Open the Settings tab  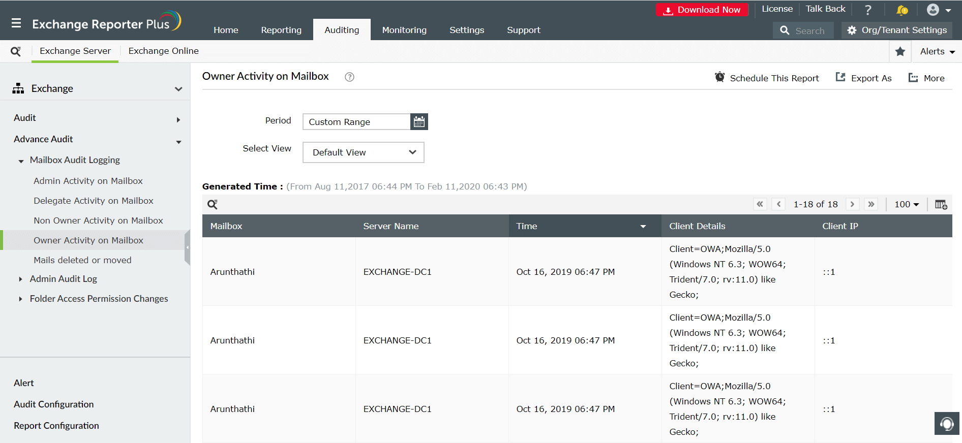tap(467, 30)
